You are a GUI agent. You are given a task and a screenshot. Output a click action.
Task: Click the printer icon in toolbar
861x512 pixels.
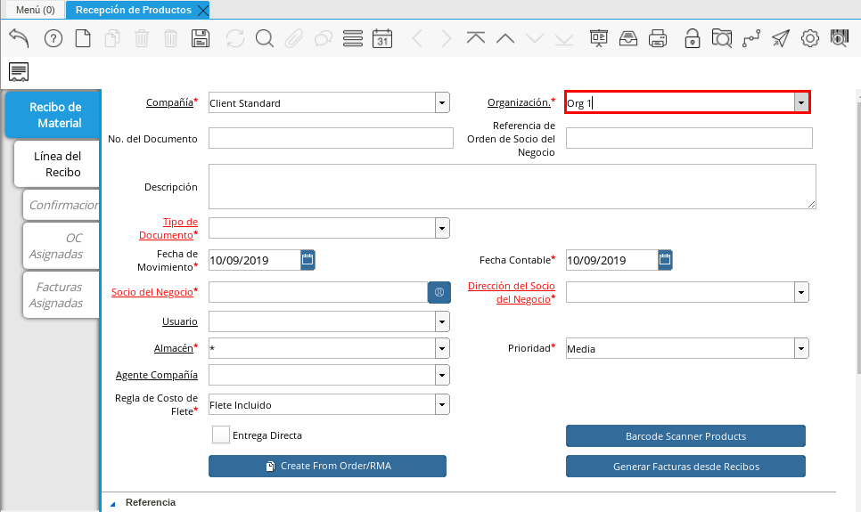click(658, 38)
